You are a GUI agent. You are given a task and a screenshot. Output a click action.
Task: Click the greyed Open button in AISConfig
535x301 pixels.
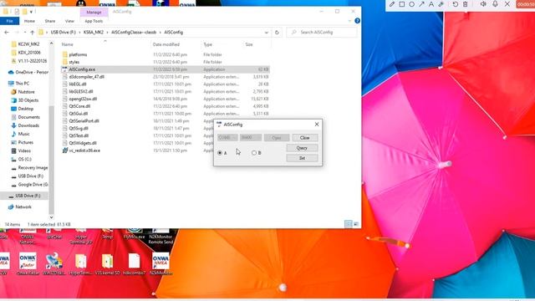tap(277, 137)
